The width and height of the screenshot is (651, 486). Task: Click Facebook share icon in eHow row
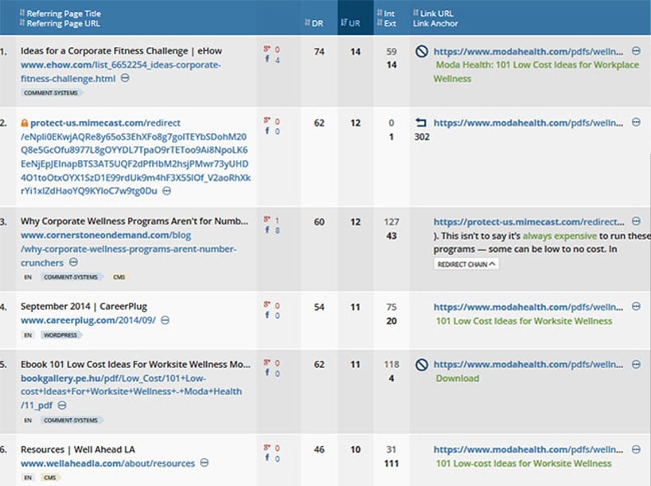click(267, 59)
